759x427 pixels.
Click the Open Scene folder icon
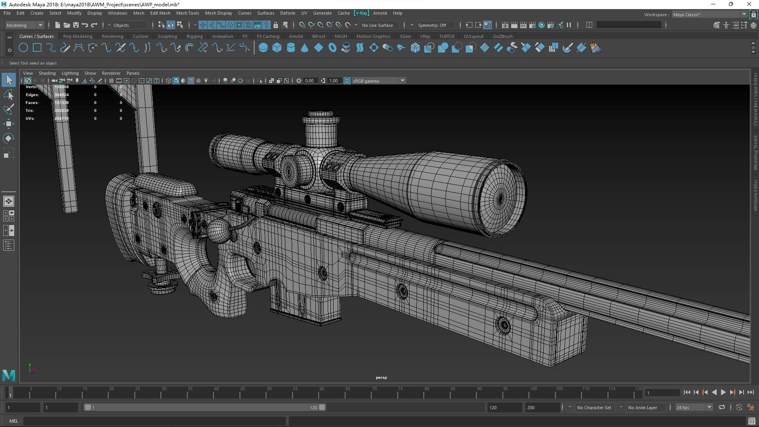click(x=66, y=25)
